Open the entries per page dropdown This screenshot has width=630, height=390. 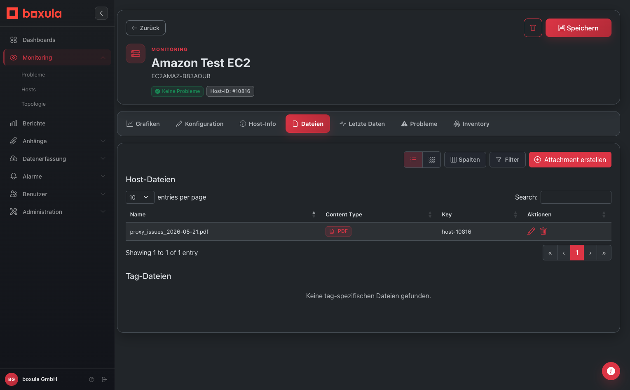click(140, 197)
